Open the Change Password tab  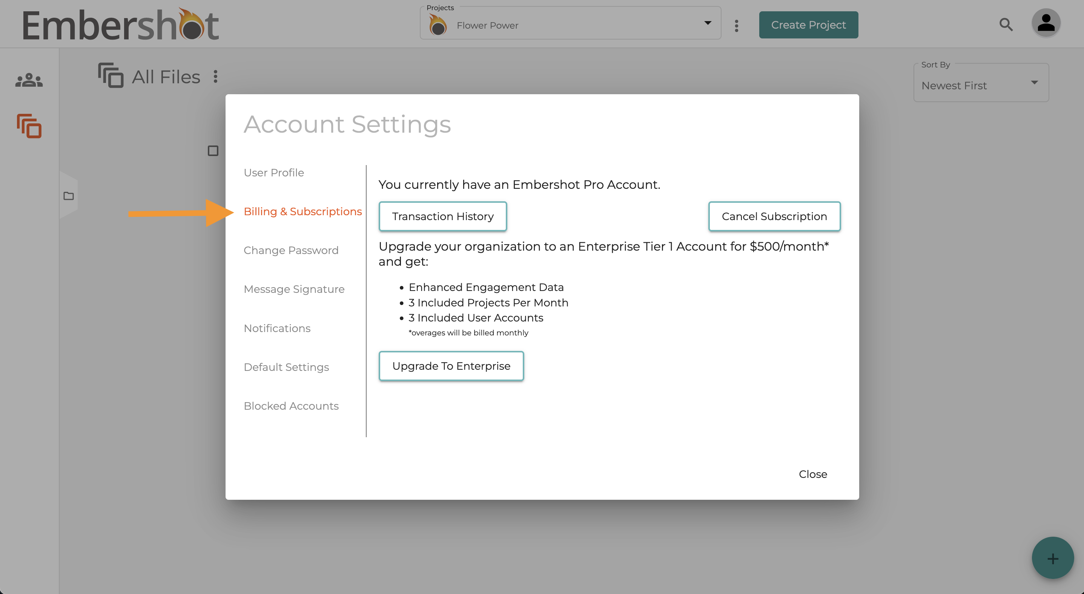pyautogui.click(x=291, y=251)
